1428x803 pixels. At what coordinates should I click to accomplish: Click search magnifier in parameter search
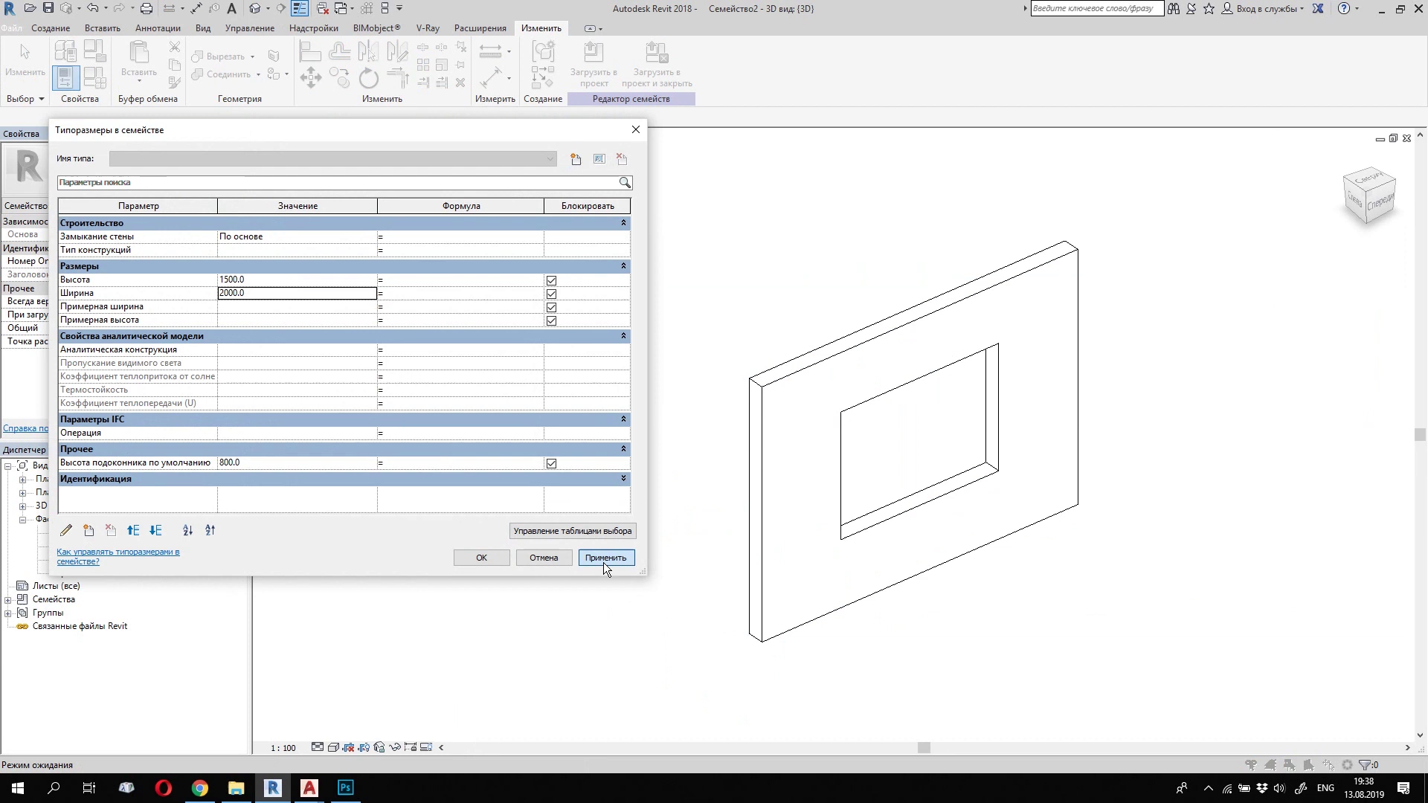(x=625, y=182)
